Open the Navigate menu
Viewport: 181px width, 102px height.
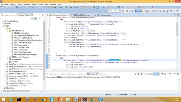point(27,4)
